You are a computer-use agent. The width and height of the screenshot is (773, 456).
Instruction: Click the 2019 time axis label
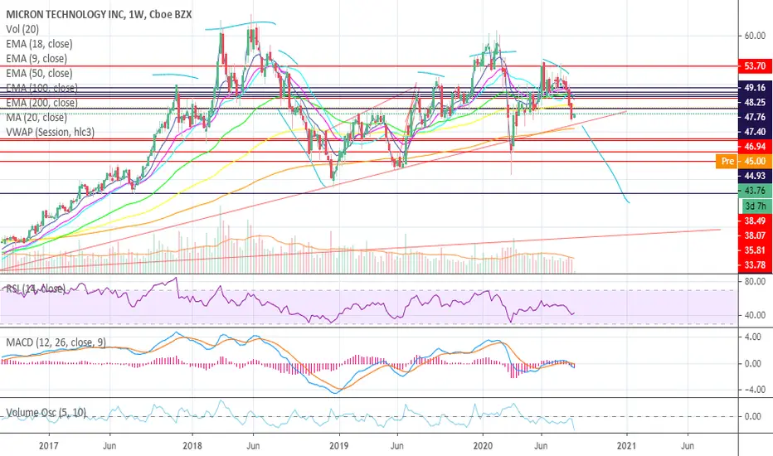[x=338, y=446]
